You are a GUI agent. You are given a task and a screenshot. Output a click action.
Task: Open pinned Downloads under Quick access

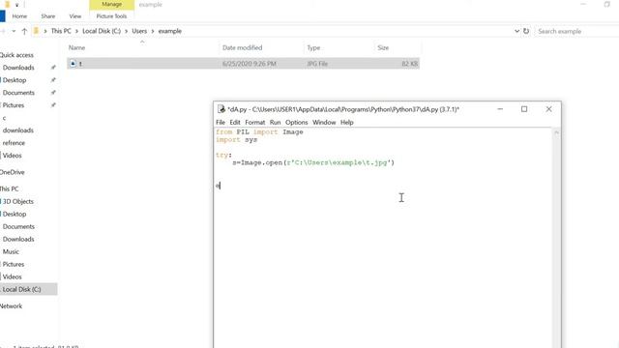(18, 68)
